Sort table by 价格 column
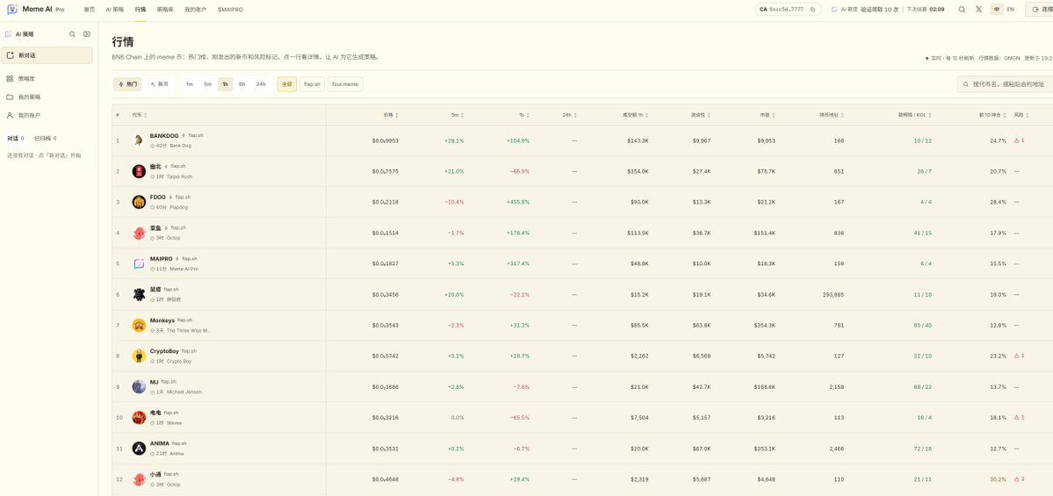 click(391, 115)
